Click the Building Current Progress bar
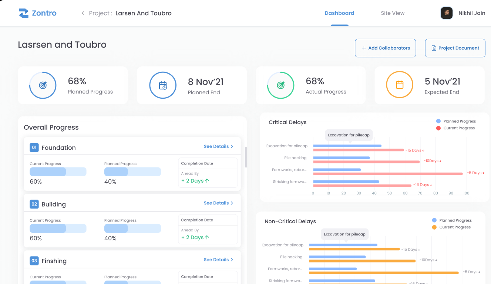Image resolution: width=491 pixels, height=285 pixels. tap(58, 228)
